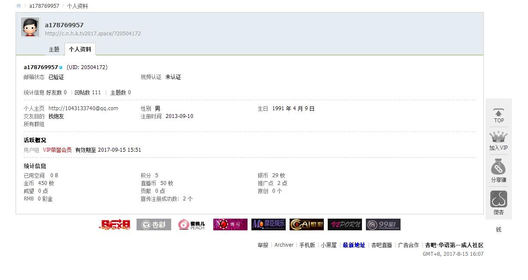Click the 银币 29 枚 entry
Image resolution: width=528 pixels, height=280 pixels.
point(272,175)
